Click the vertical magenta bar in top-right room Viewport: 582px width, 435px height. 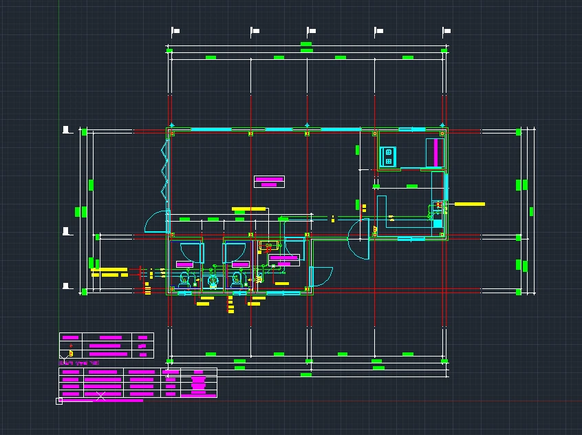pos(436,153)
